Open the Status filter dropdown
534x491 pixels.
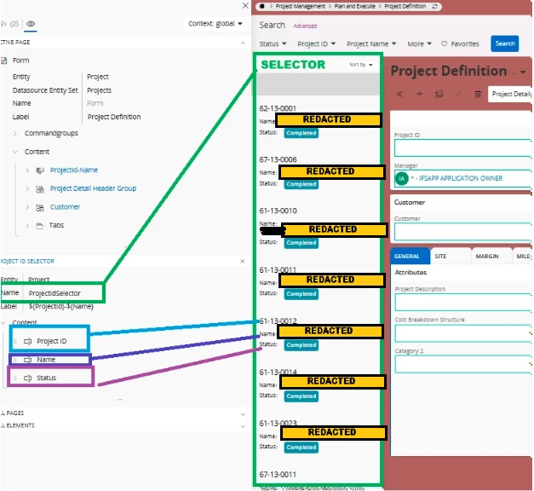(x=273, y=43)
